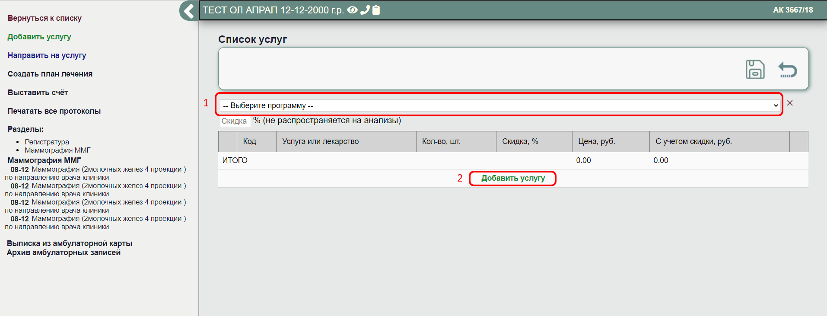
Task: Click the 'ИТОГО' row label
Action: (235, 160)
